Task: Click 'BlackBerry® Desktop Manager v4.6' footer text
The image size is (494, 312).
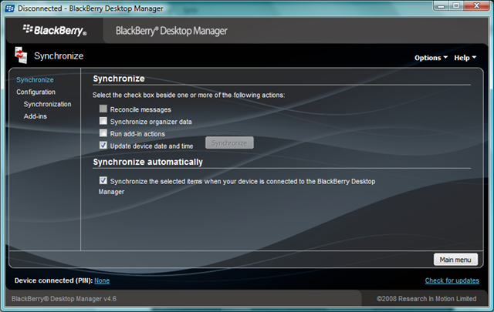Action: tap(64, 298)
